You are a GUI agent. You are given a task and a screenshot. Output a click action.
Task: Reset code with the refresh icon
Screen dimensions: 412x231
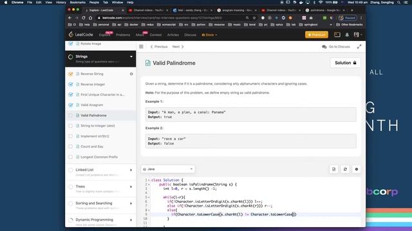[345, 169]
